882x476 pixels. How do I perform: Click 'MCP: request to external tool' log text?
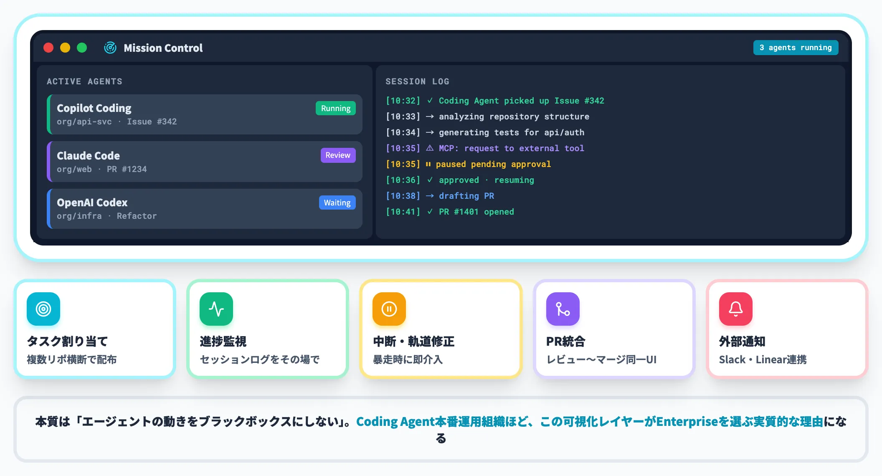coord(512,148)
